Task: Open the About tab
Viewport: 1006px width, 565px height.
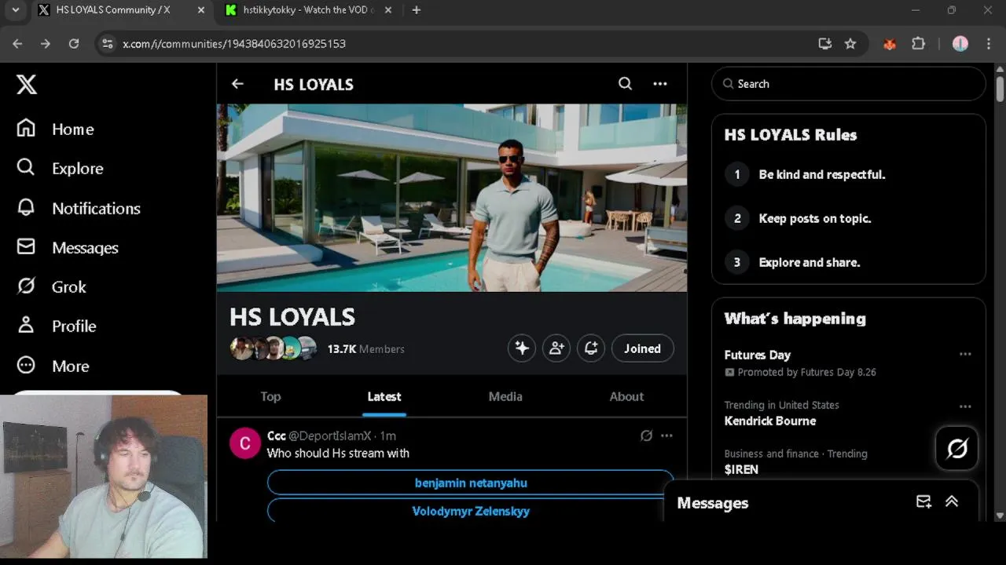Action: pos(626,396)
